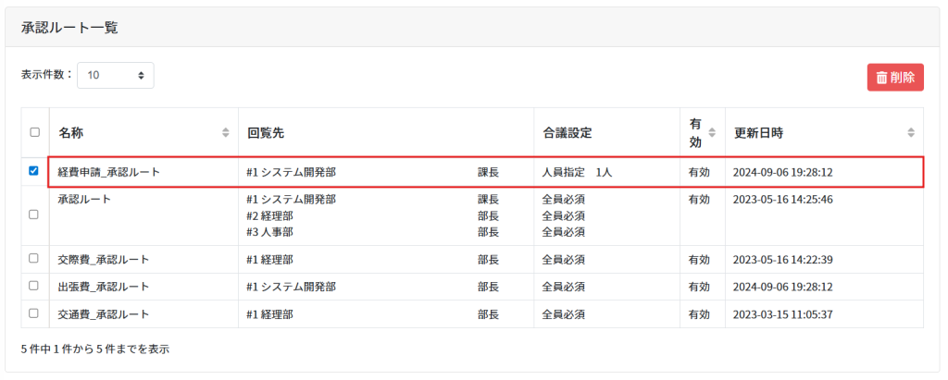The image size is (948, 380).
Task: Tick the 出張費_承認ルート row checkbox
Action: click(x=34, y=286)
